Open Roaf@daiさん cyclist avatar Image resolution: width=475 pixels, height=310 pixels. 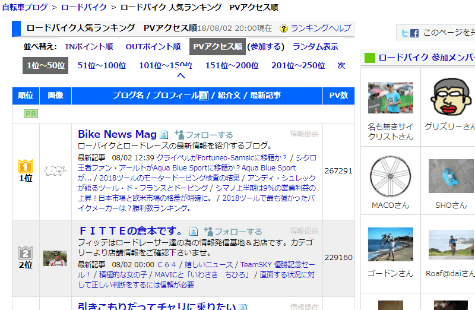coord(451,245)
